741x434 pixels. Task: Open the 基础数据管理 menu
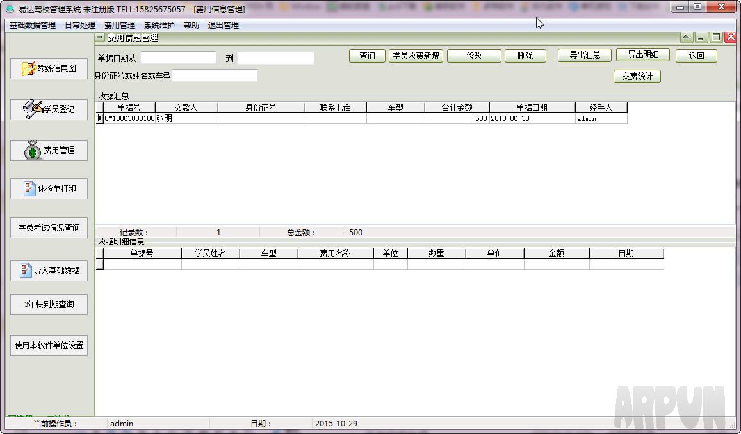point(33,26)
